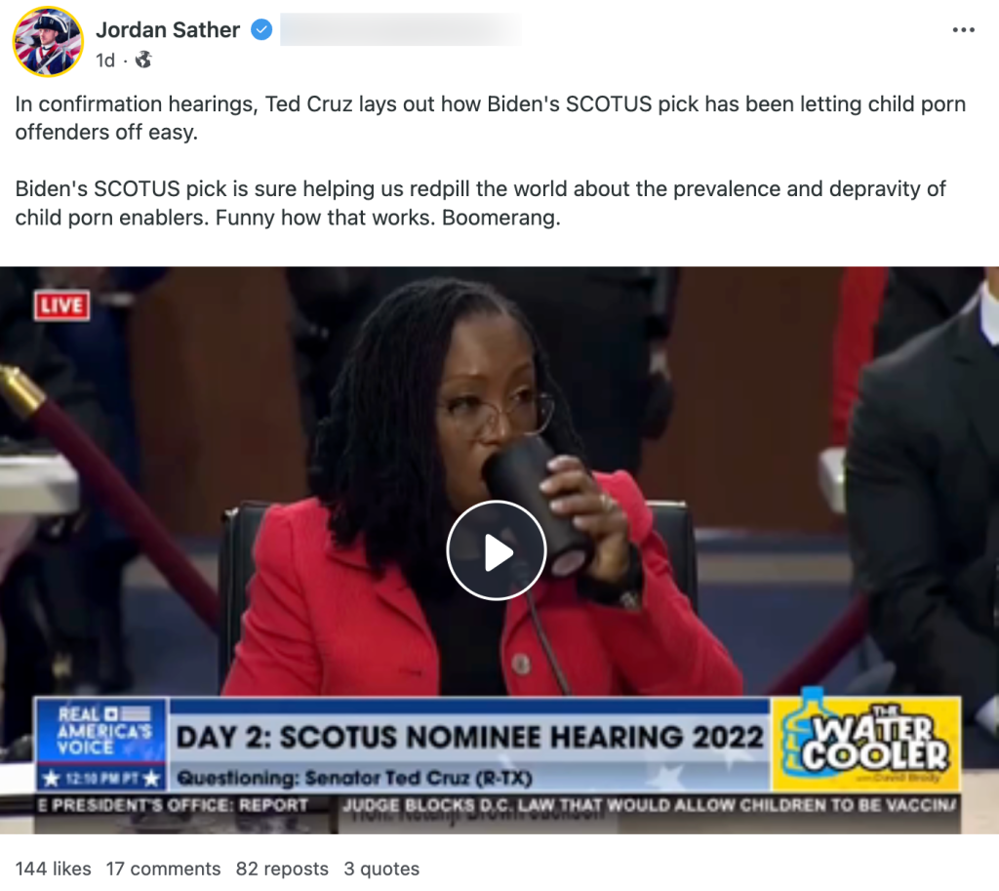Show the 82 reposts list
The width and height of the screenshot is (999, 891).
282,869
